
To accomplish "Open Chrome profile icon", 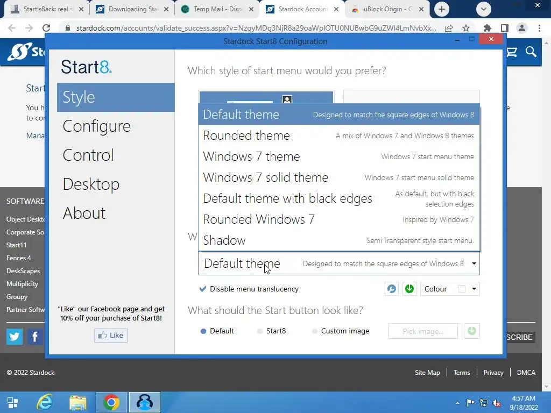I will 522,28.
